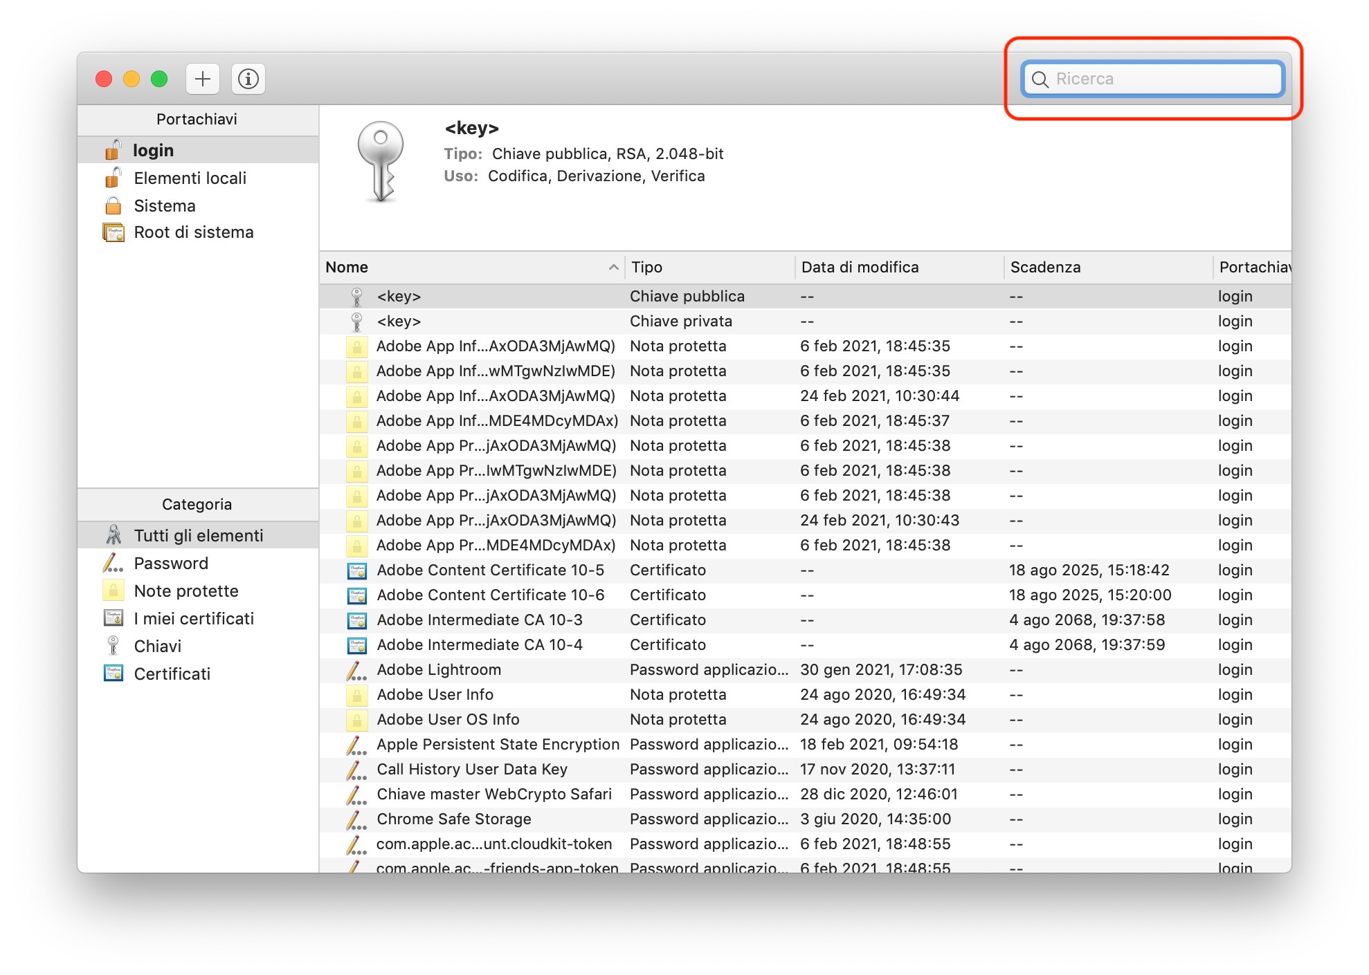
Task: Filter by Note protette category
Action: click(x=185, y=591)
